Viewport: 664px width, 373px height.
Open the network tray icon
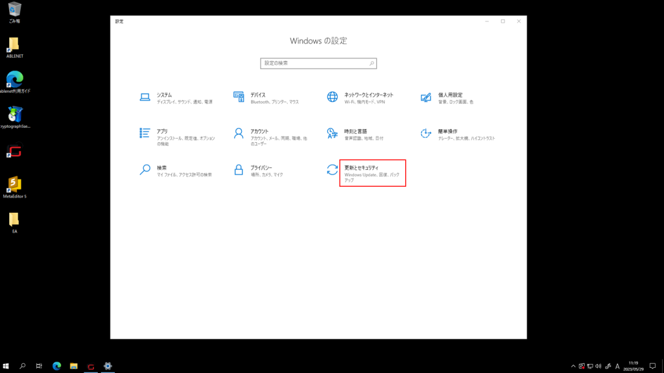[590, 367]
